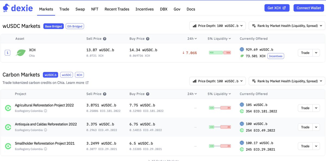Screen dimensions: 326x161
Task: Click the wUSDC coin icon beside 100.17 wUSDC.b
Action: [x=242, y=143]
